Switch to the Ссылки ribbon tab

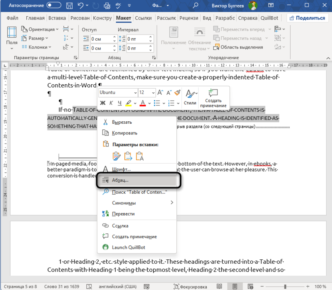pyautogui.click(x=143, y=18)
